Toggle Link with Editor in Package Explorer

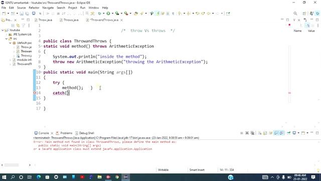[18, 26]
